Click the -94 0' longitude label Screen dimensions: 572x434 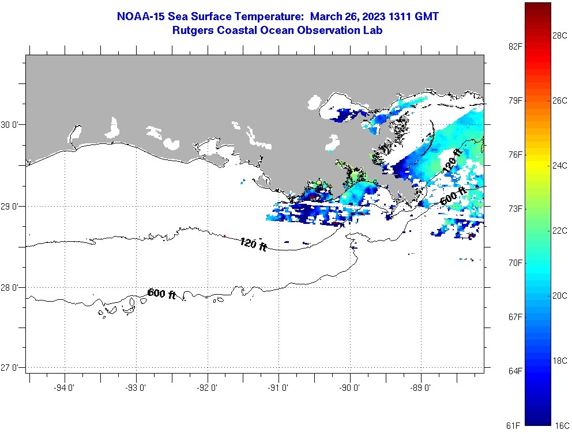coord(64,388)
